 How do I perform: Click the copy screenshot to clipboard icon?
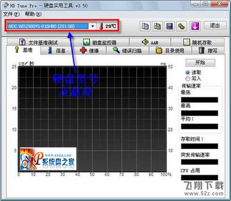click(x=157, y=26)
